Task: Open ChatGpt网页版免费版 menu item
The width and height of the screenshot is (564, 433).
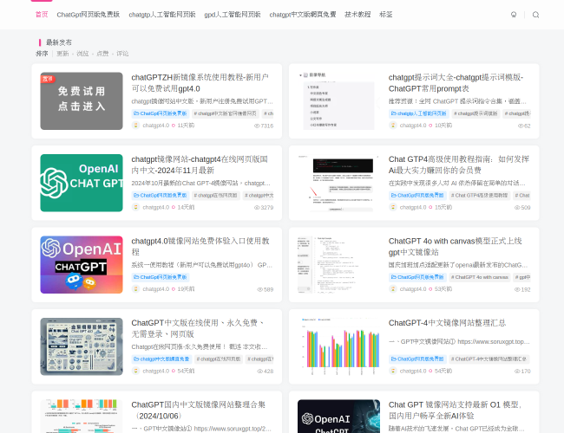Action: pos(89,15)
